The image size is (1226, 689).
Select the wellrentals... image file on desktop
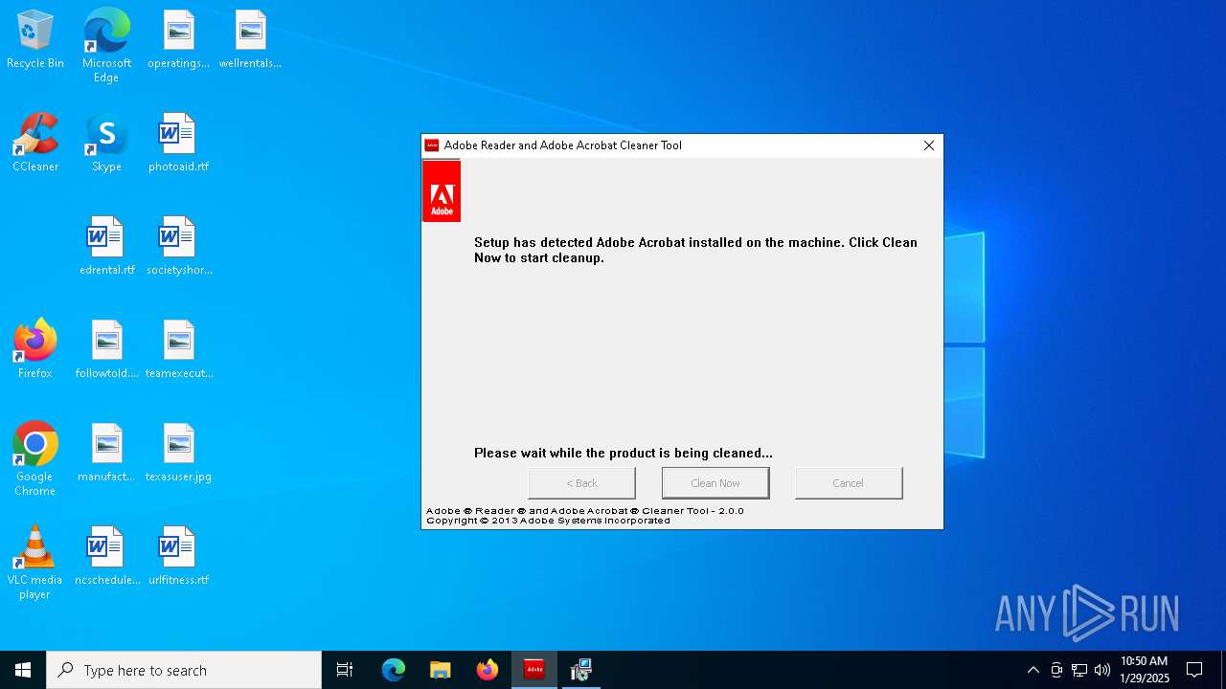(x=250, y=39)
